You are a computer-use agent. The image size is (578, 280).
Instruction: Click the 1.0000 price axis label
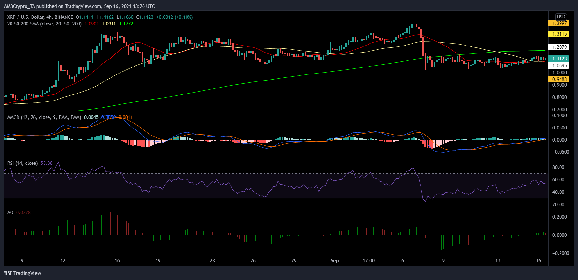560,73
